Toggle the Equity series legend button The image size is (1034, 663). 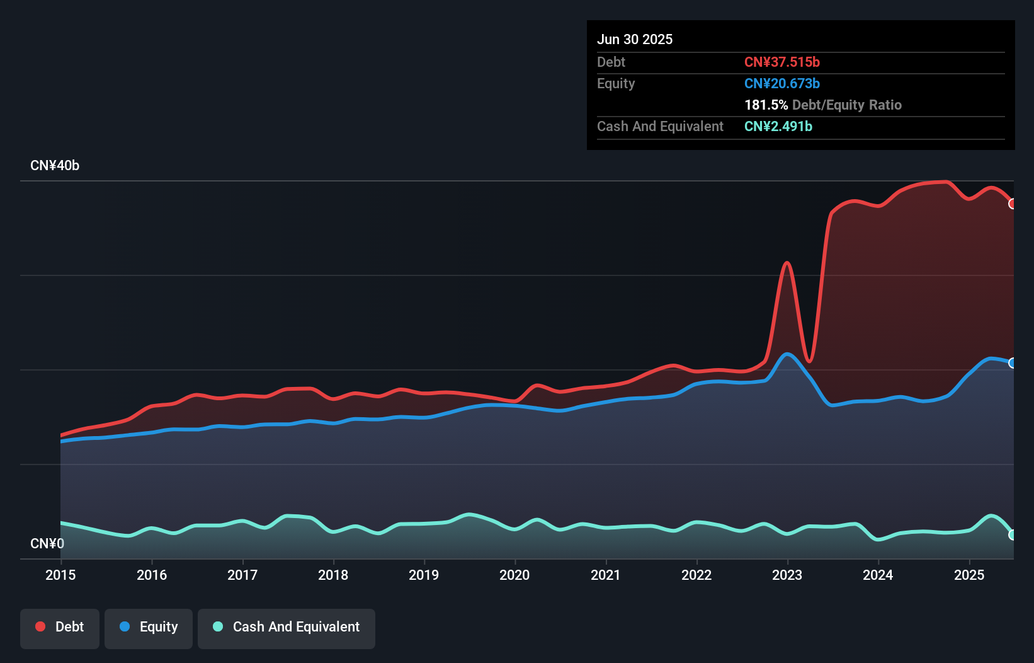149,628
